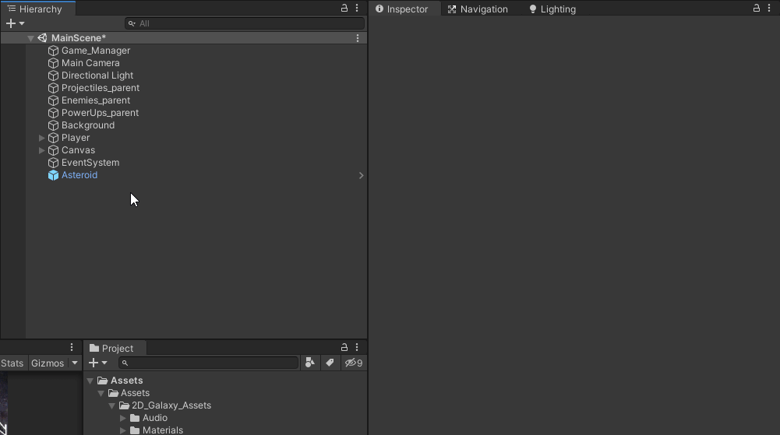Switch to the Hierarchy tab
The width and height of the screenshot is (780, 435).
tap(38, 9)
